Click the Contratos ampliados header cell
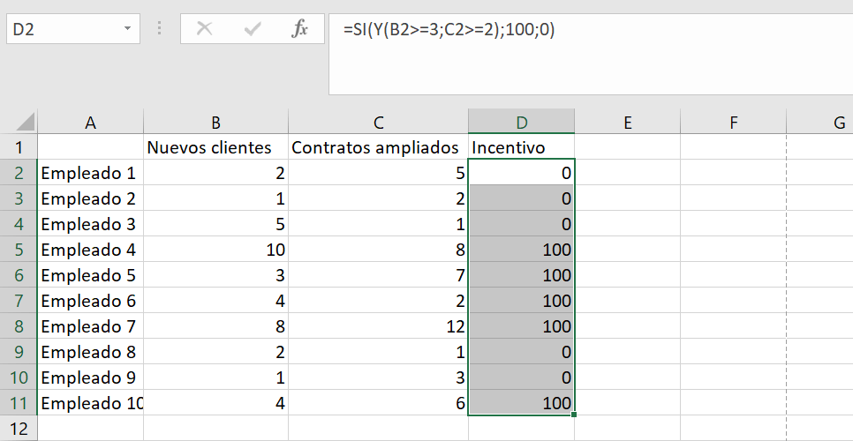This screenshot has height=441, width=853. tap(378, 147)
